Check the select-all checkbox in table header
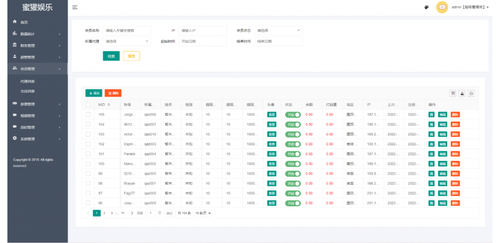 point(88,105)
